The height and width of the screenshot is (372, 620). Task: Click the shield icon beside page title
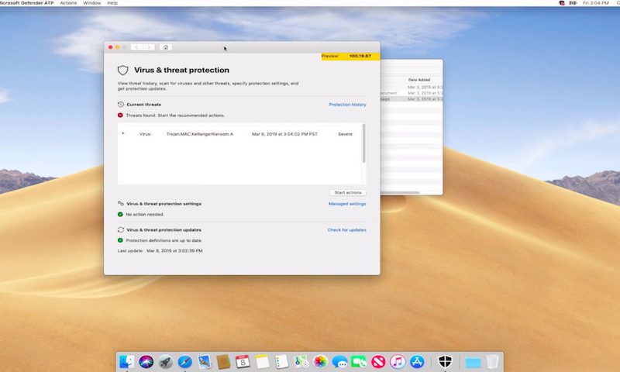point(123,71)
